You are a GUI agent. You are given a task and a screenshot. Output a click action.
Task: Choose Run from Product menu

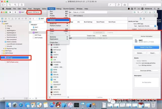pyautogui.click(x=58, y=11)
